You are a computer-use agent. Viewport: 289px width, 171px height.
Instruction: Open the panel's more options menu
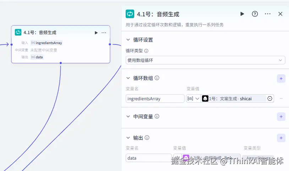point(268,14)
